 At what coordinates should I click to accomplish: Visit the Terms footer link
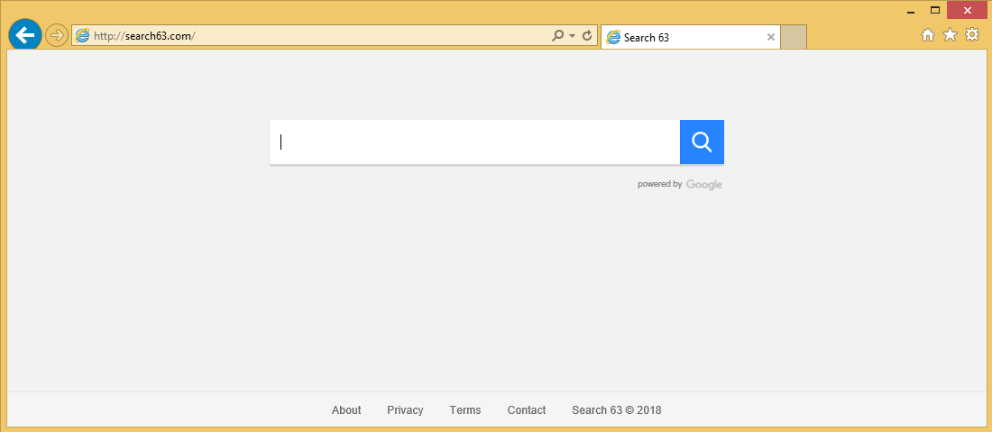(x=465, y=410)
